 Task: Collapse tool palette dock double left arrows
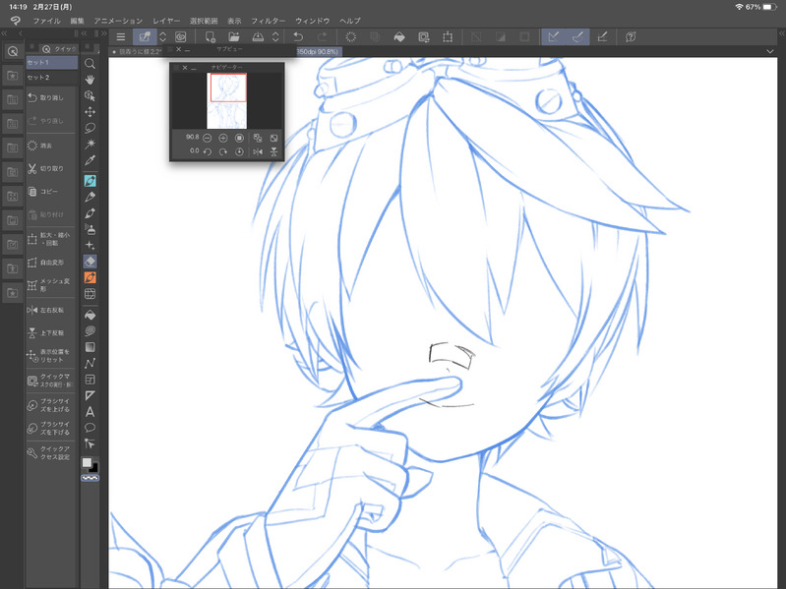point(85,33)
